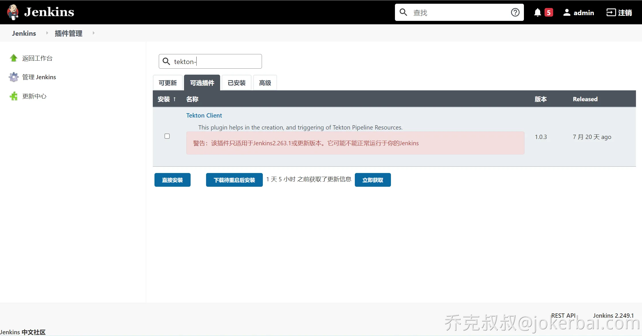Screen dimensions: 642x336
Task: Click the 1 天 5 小时 update info text
Action: (x=309, y=179)
